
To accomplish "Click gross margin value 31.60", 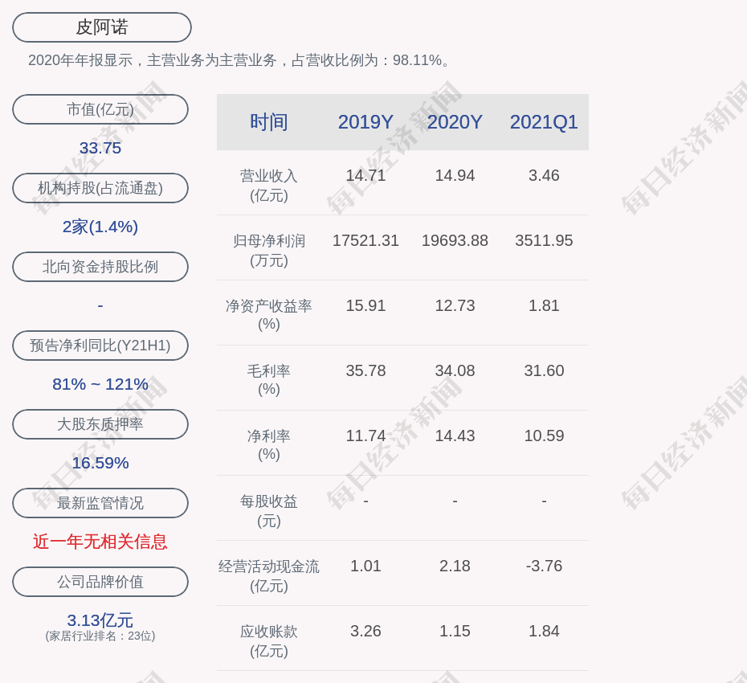I will (544, 370).
